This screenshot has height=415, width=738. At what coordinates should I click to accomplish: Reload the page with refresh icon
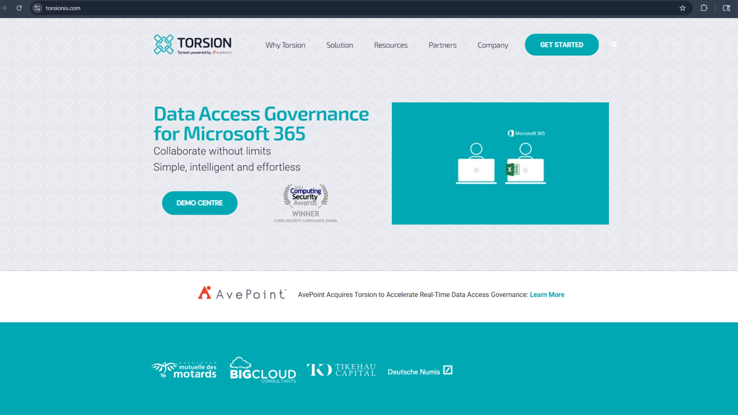pyautogui.click(x=19, y=8)
